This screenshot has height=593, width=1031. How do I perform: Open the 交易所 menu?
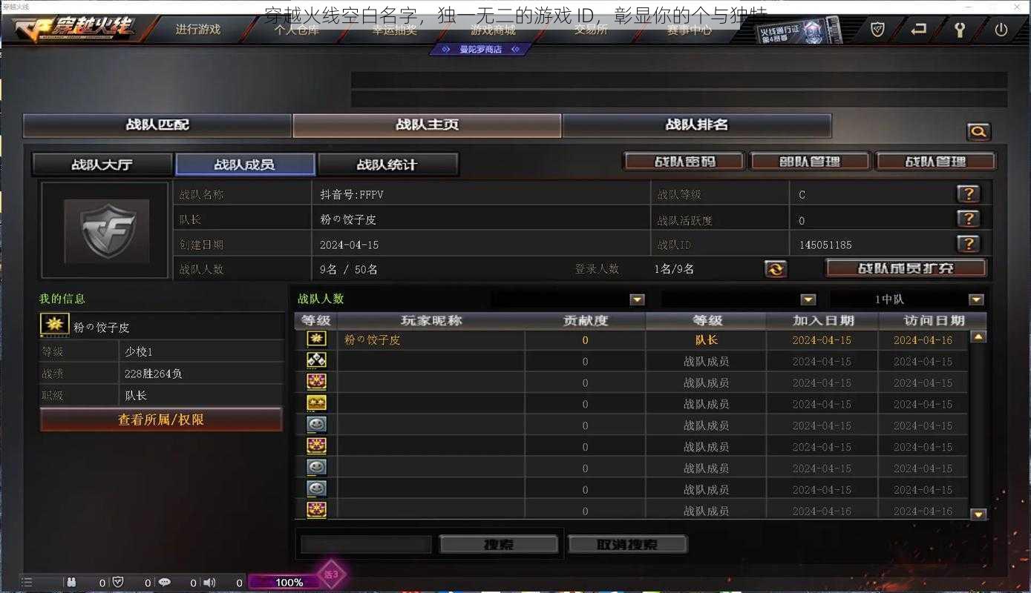tap(591, 30)
